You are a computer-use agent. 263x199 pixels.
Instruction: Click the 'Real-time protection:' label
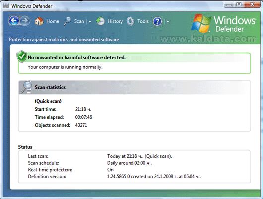tap(50, 170)
